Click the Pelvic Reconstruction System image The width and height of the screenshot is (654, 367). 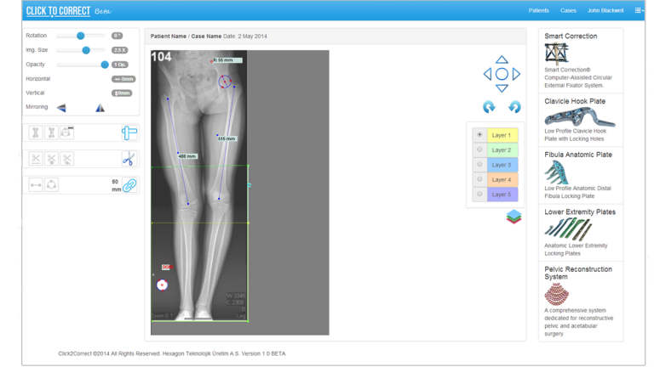click(556, 294)
